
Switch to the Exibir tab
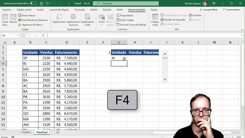[x=120, y=10]
